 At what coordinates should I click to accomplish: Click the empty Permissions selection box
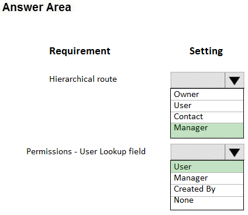(x=198, y=152)
